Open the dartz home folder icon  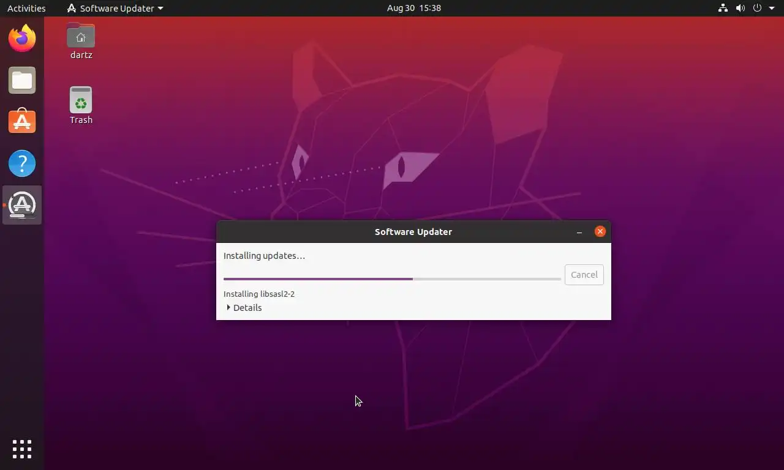click(x=81, y=41)
